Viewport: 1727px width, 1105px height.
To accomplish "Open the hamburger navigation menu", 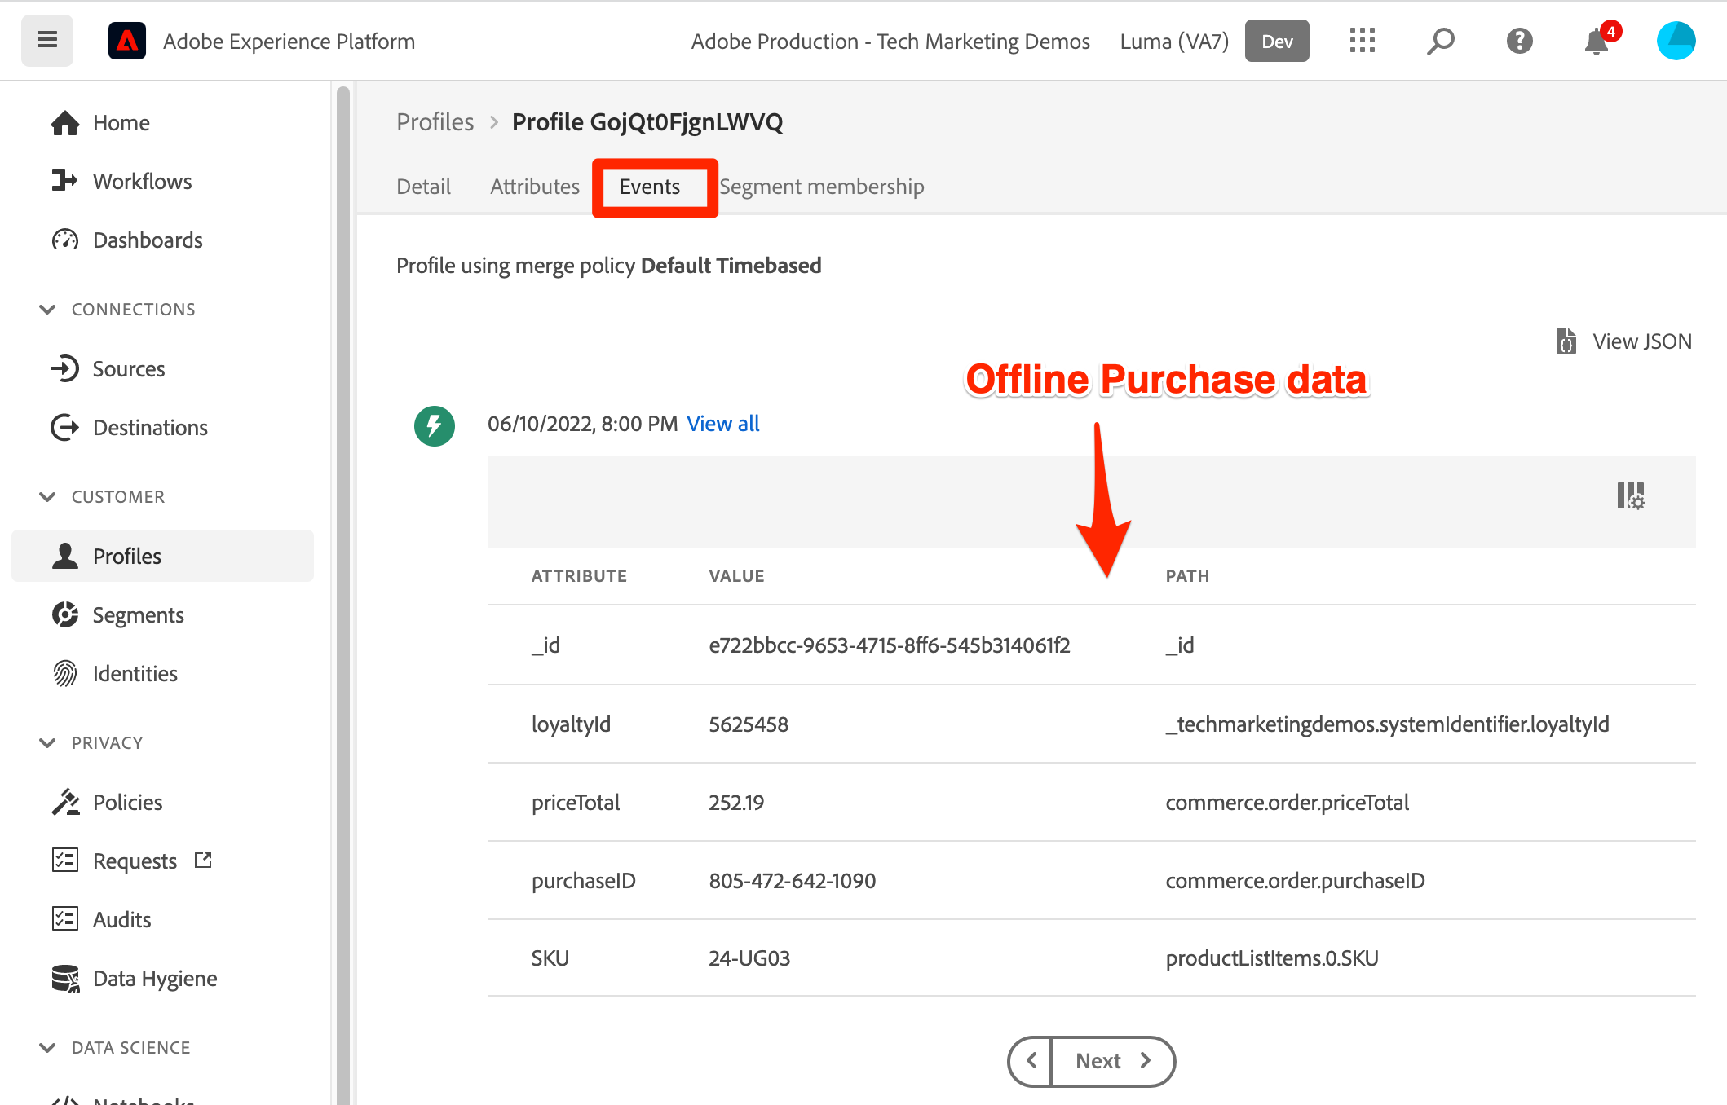I will click(47, 40).
